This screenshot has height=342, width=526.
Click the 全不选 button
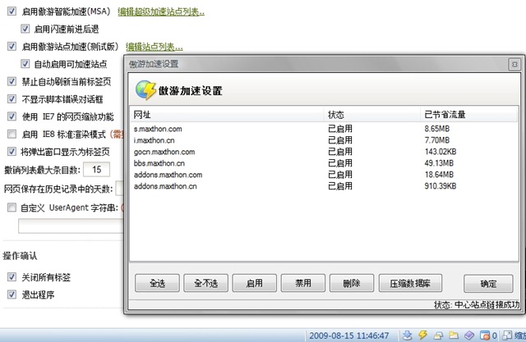tap(206, 284)
